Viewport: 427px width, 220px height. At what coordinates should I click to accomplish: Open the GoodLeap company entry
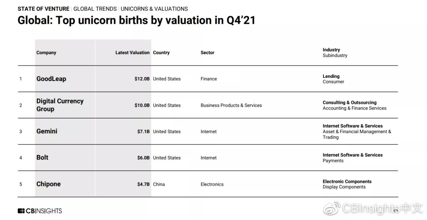point(51,79)
